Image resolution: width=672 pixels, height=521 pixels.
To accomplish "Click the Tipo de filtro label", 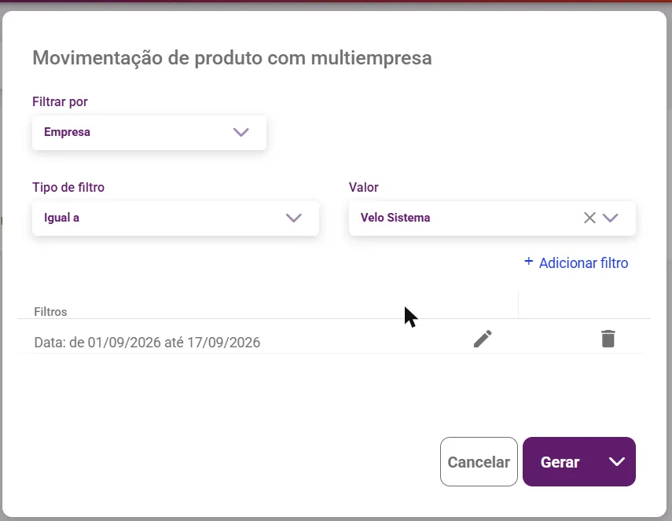I will [x=68, y=187].
